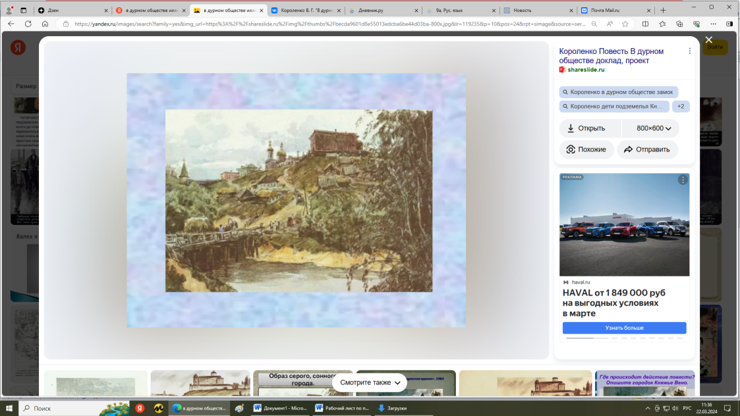The width and height of the screenshot is (740, 416).
Task: Click the taskbar Поиск search box
Action: [73, 409]
